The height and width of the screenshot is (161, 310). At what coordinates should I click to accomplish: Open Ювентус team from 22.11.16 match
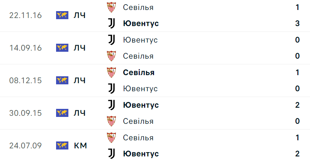[x=141, y=23]
